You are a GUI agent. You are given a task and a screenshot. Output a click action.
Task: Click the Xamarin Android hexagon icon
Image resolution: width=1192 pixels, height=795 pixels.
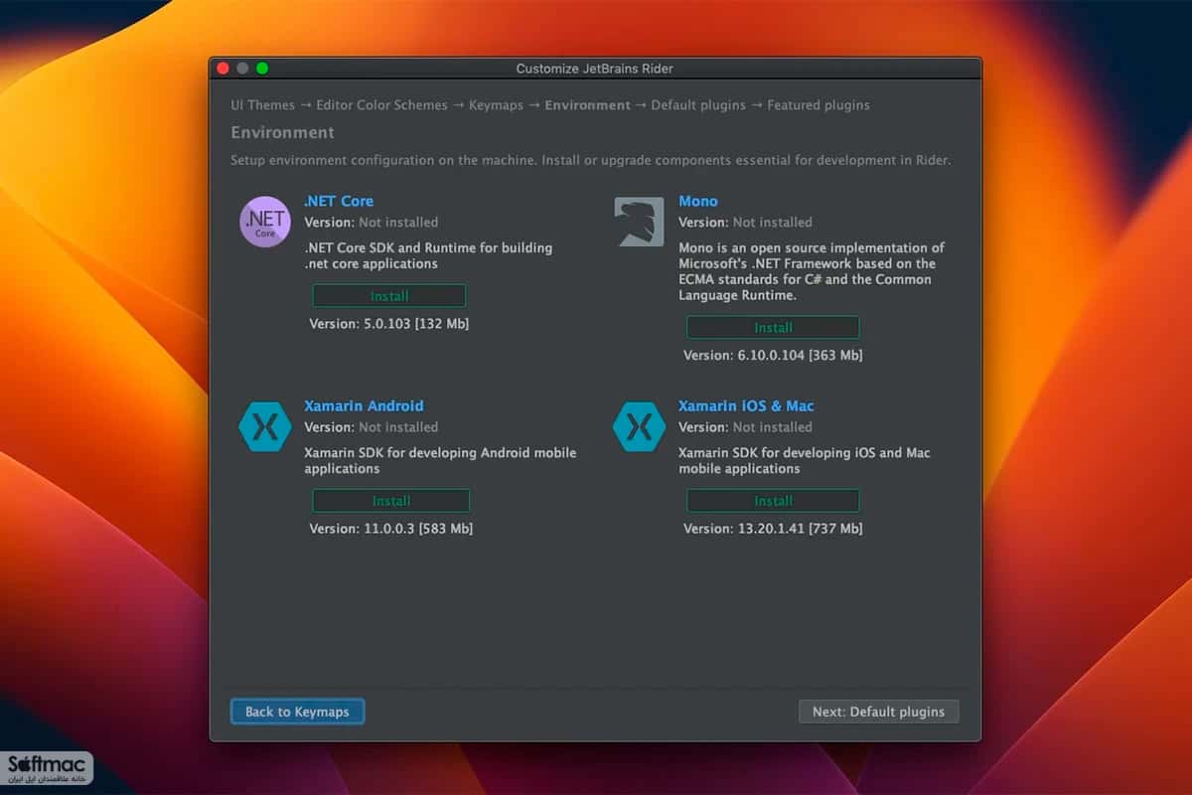[x=265, y=426]
